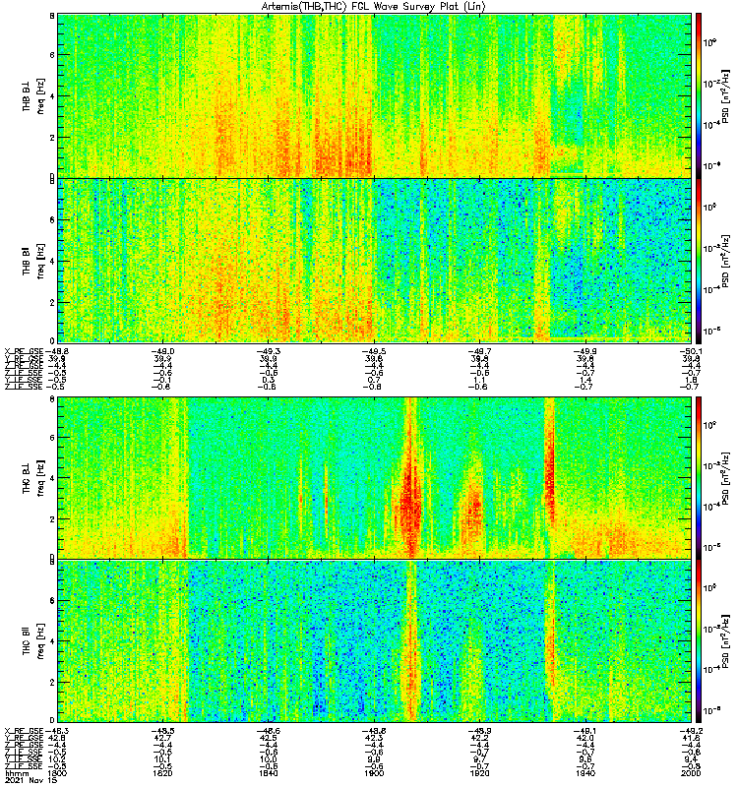Image resolution: width=738 pixels, height=787 pixels.
Task: Click the 1800 time tick label
Action: pyautogui.click(x=57, y=773)
